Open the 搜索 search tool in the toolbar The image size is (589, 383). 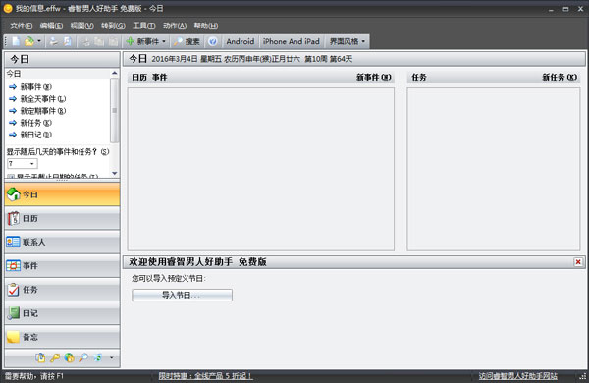pyautogui.click(x=187, y=41)
